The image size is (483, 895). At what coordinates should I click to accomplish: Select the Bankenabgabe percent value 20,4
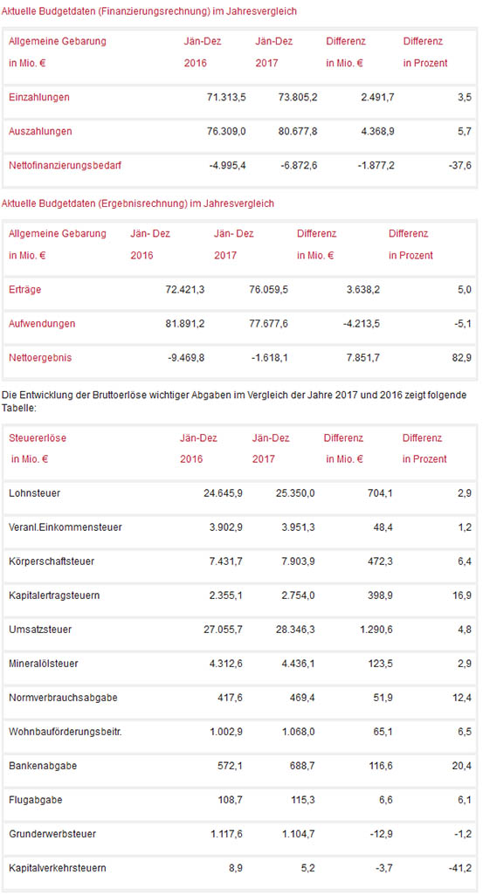[462, 766]
